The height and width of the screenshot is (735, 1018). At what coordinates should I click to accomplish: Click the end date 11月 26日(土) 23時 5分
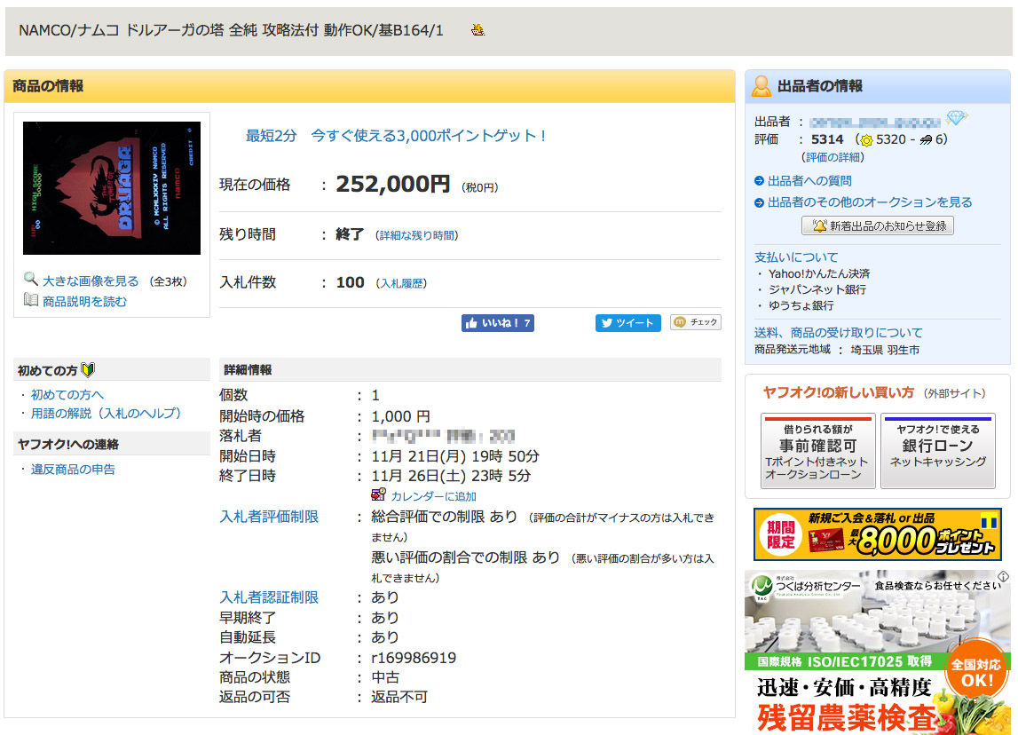point(451,476)
